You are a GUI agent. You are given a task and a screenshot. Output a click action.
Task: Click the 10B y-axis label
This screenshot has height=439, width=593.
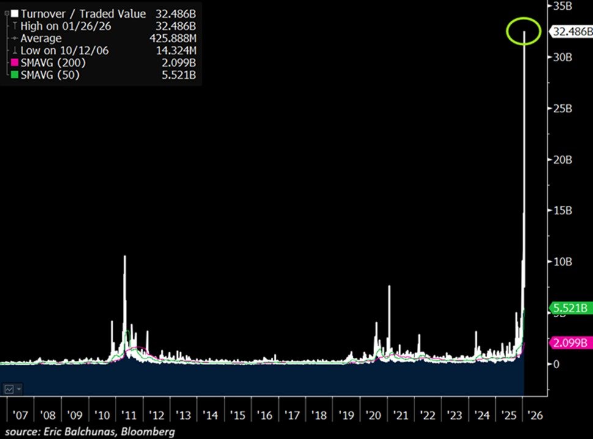click(563, 261)
